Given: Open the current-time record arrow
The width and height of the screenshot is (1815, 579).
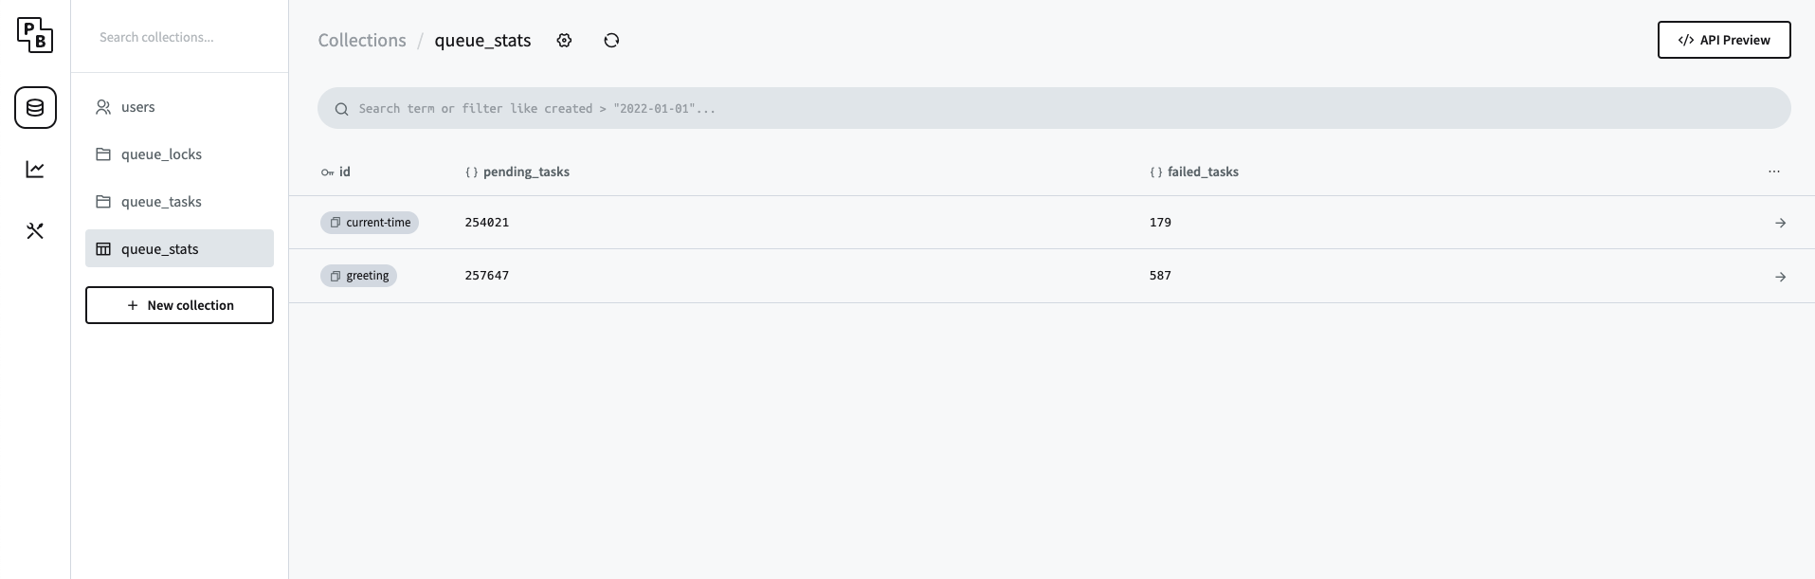Looking at the screenshot, I should pos(1780,223).
